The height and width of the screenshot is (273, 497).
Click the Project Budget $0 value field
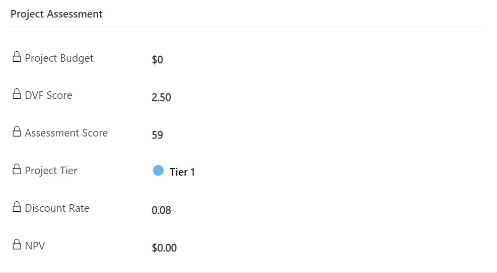(x=158, y=60)
